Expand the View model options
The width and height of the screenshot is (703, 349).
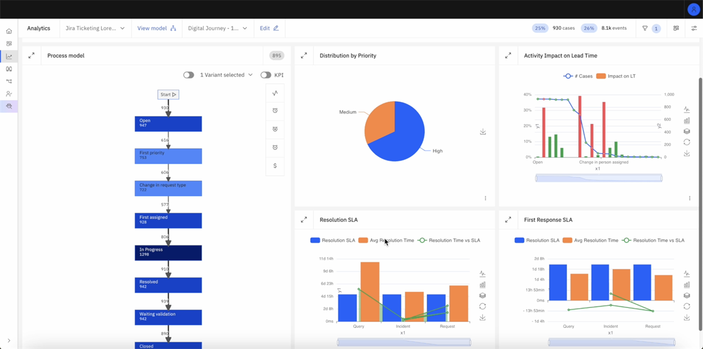point(156,28)
